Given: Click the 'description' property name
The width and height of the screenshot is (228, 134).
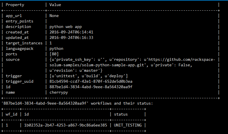Looking at the screenshot, I should [x=18, y=27].
